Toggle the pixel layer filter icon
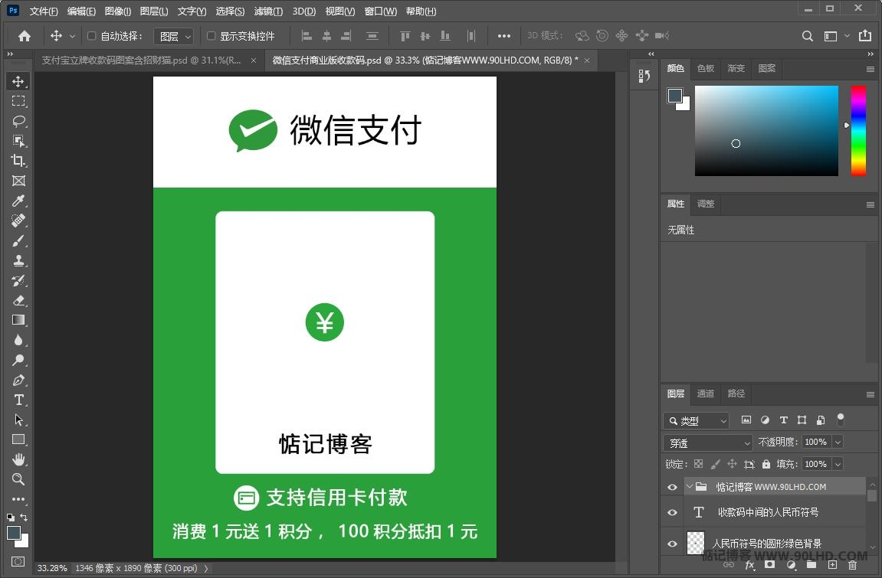This screenshot has height=578, width=882. pyautogui.click(x=746, y=420)
